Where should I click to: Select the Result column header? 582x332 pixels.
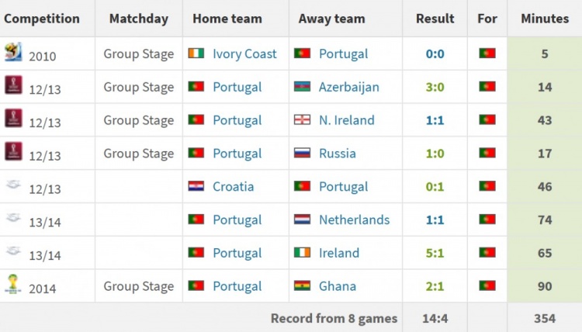tap(435, 19)
